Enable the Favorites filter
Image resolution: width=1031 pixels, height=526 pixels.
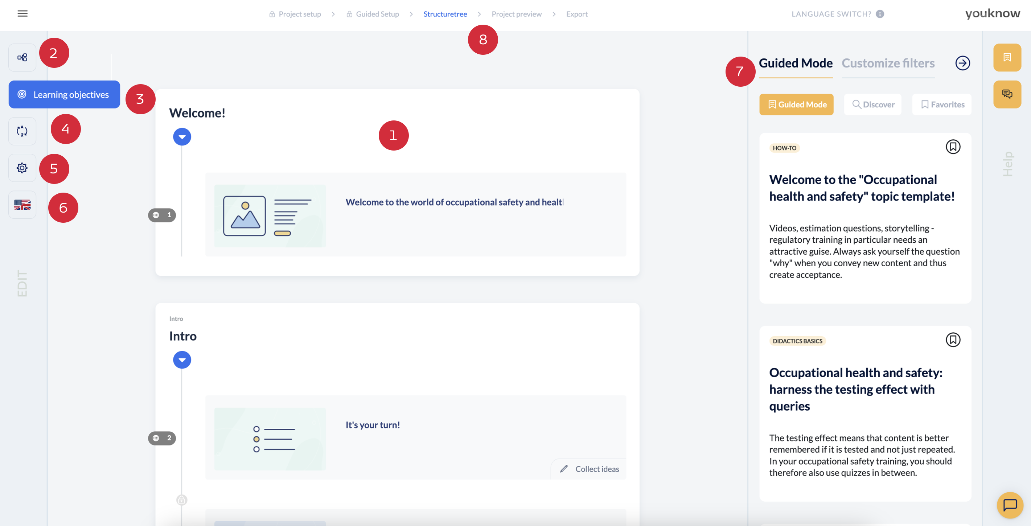[942, 104]
